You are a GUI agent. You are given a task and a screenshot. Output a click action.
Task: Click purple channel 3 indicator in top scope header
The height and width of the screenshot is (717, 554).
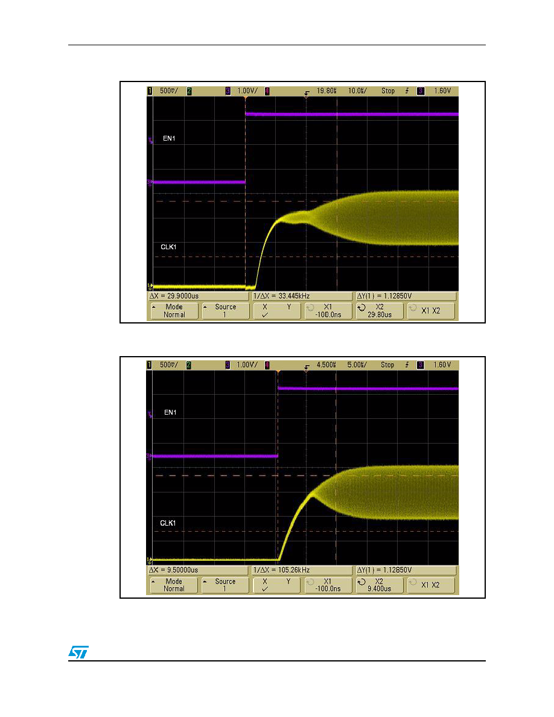228,91
